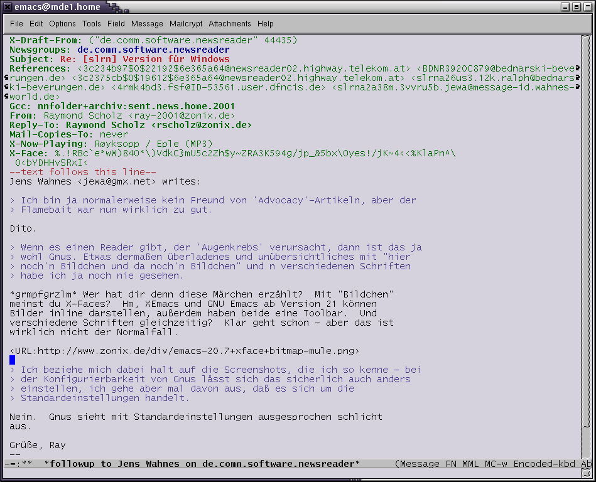
Task: Click "Encoded-kbd" in the mode line
Action: click(x=545, y=464)
